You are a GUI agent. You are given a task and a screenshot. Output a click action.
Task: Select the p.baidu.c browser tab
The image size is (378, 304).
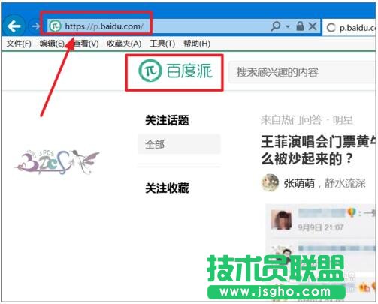point(350,27)
